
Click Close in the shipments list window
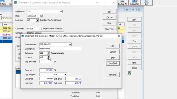click(x=134, y=68)
